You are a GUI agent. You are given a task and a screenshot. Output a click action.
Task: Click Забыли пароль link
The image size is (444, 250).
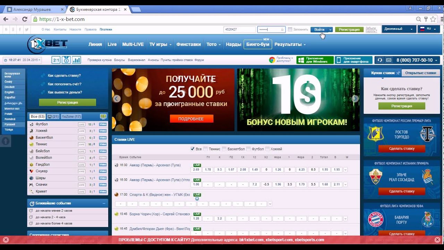[371, 30]
